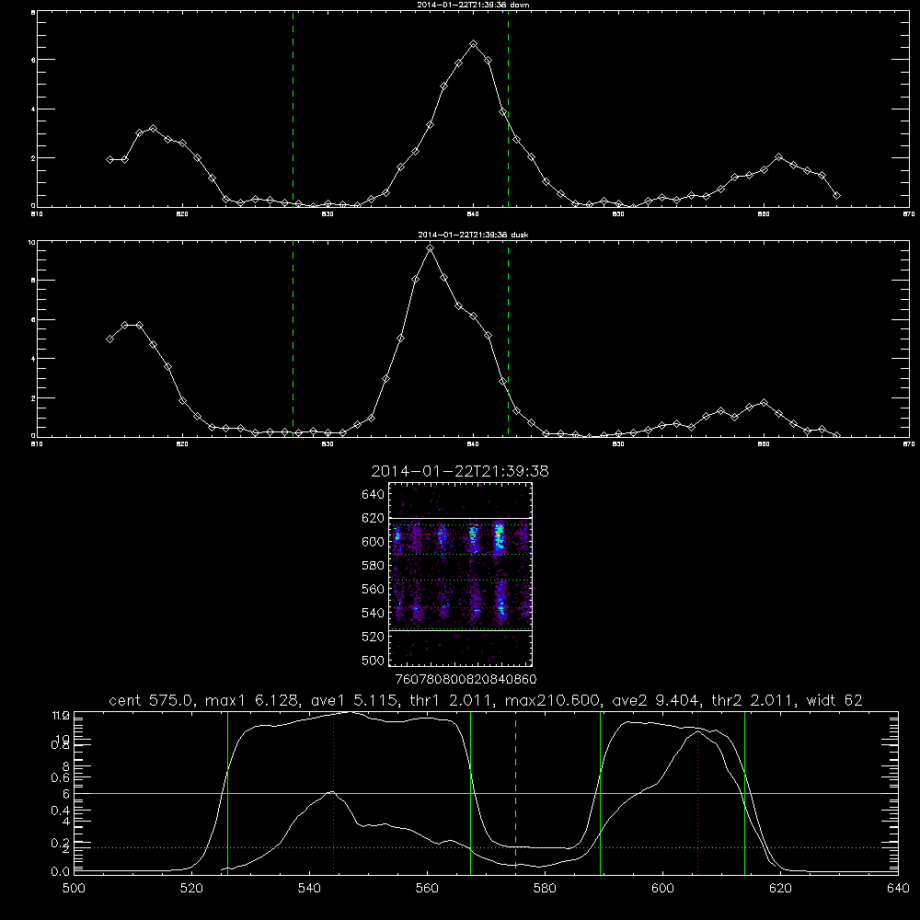Click the '600' y-axis label beside spectrogram

(x=374, y=542)
